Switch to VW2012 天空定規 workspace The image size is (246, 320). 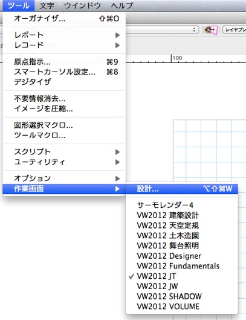click(x=182, y=225)
